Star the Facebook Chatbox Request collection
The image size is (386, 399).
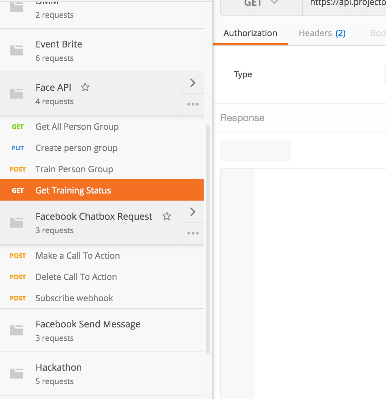pyautogui.click(x=167, y=216)
